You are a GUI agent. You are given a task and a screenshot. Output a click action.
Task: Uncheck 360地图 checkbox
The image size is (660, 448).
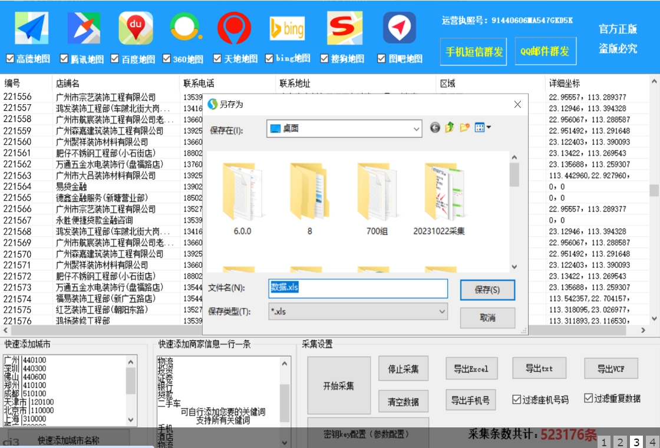167,58
